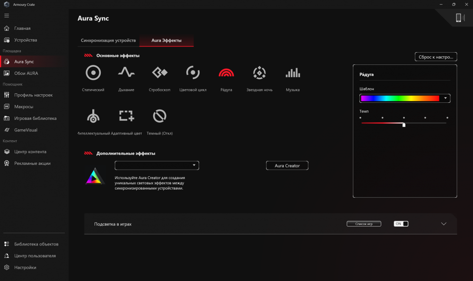Image resolution: width=473 pixels, height=281 pixels.
Task: Select the Starry night (Звездная ночь) effect
Action: point(259,73)
